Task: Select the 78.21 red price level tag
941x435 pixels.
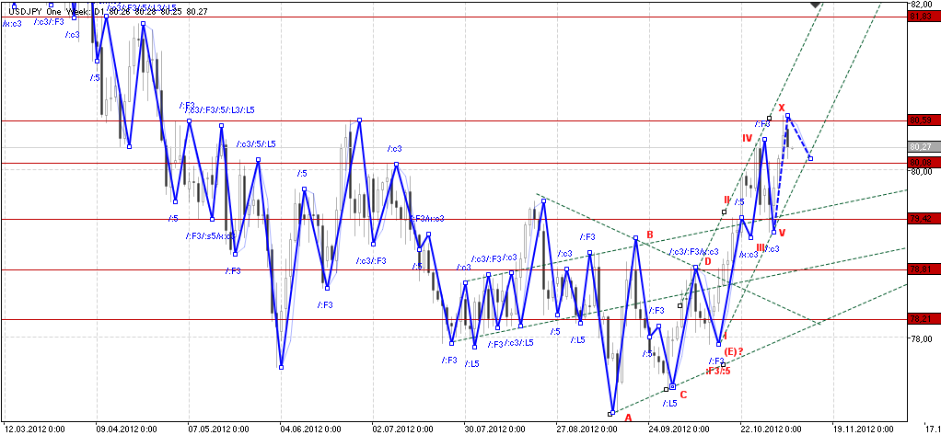Action: [x=919, y=319]
